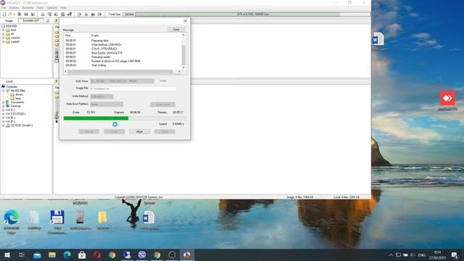Open Opera browser from taskbar
464x261 pixels.
pyautogui.click(x=97, y=254)
